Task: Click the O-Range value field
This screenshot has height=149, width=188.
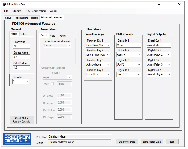Action: click(x=65, y=95)
